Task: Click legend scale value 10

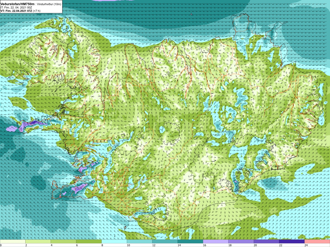Action: [128, 245]
